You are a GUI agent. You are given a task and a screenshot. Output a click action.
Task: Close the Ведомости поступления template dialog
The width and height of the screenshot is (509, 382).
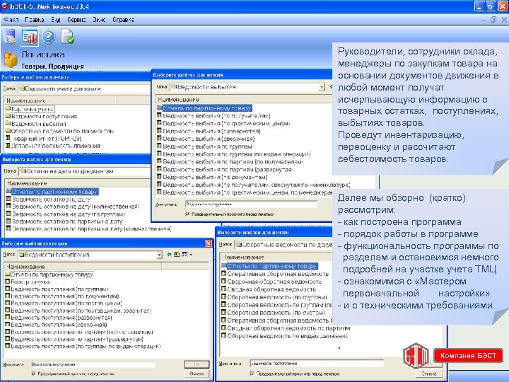209,243
